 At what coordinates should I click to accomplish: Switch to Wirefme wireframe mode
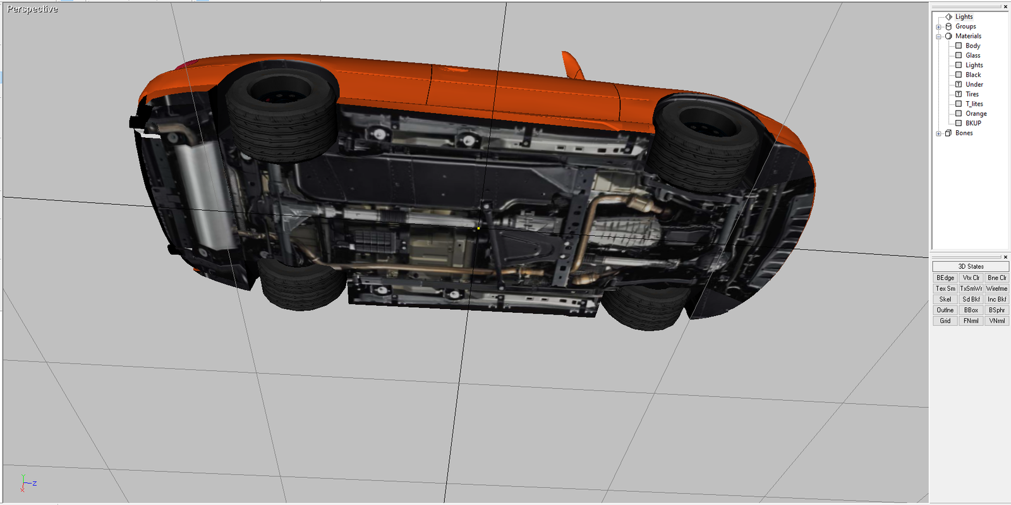(x=997, y=289)
